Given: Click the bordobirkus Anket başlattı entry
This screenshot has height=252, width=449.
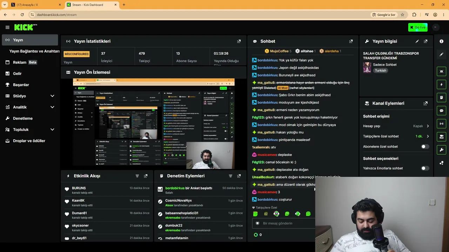Looking at the screenshot, I should point(200,190).
